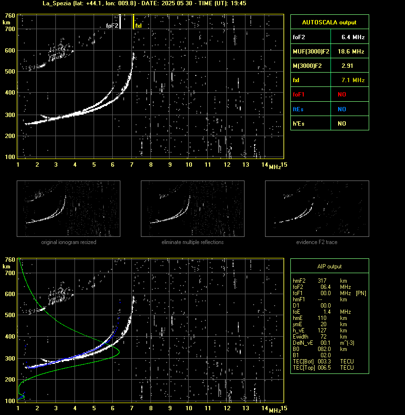Click the 'M(3000)F2' row label
Screen dimensions: 405x415
307,66
